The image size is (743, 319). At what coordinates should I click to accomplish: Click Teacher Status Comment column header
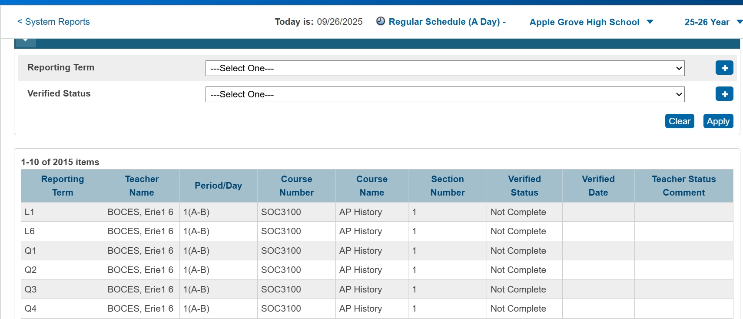click(683, 186)
